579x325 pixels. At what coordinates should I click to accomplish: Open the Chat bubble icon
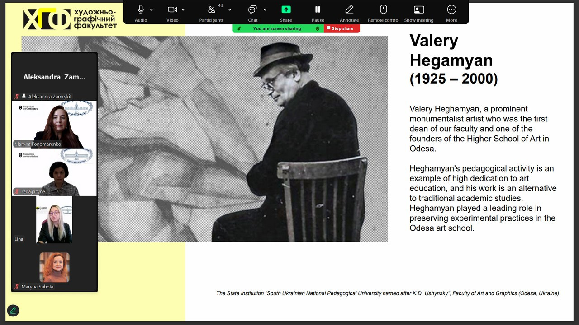point(252,9)
